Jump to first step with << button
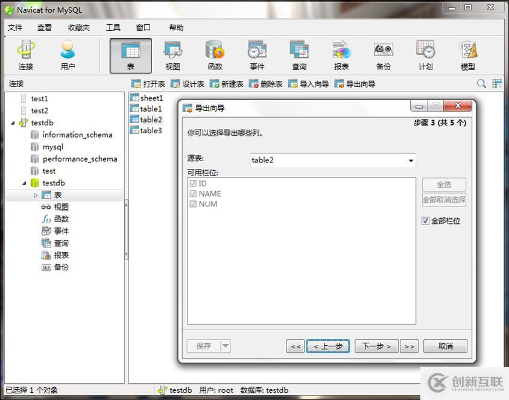The image size is (509, 400). pyautogui.click(x=296, y=346)
